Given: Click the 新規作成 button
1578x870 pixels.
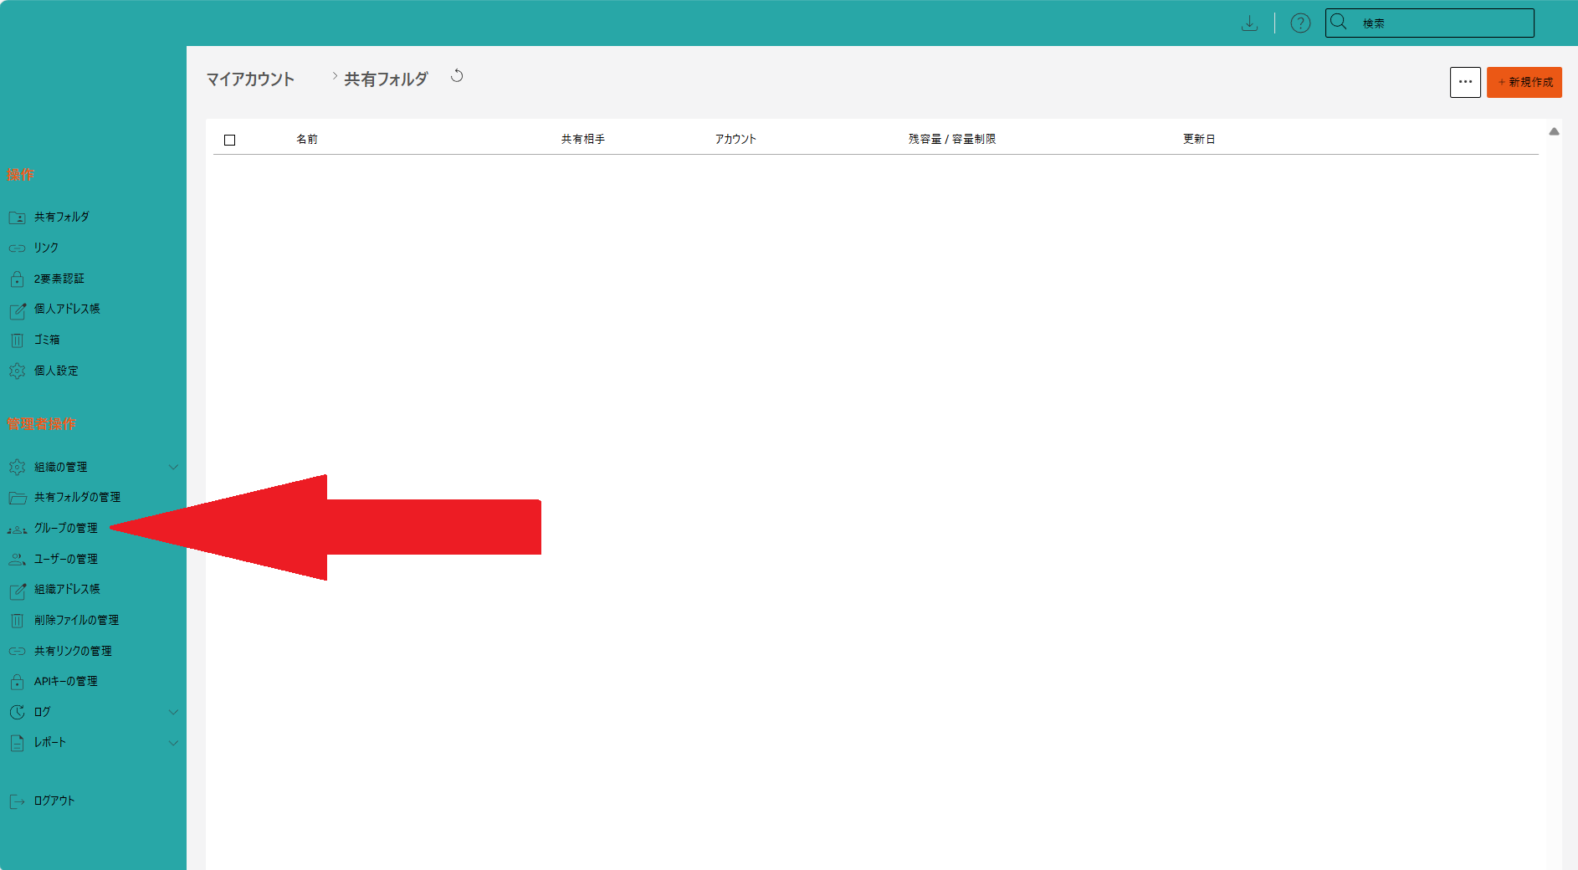Looking at the screenshot, I should coord(1524,82).
